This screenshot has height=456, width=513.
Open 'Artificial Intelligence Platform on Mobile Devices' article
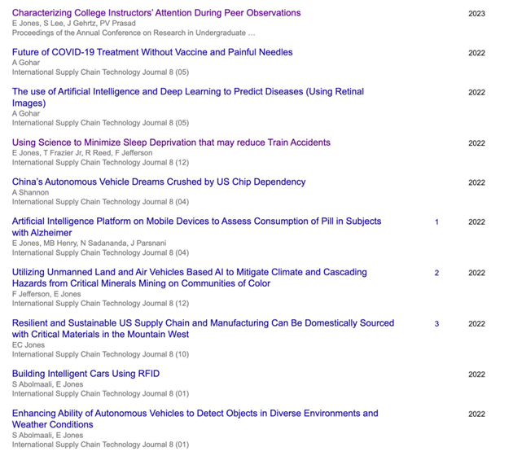coord(196,226)
